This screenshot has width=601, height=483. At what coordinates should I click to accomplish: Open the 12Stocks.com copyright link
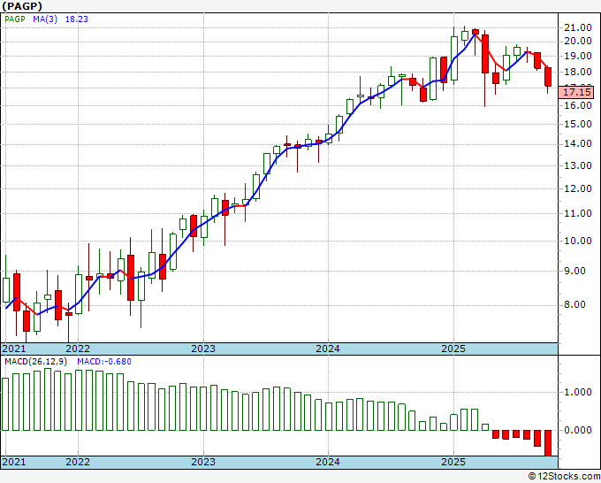(x=564, y=477)
